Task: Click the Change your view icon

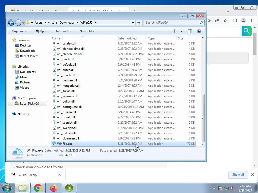Action: pyautogui.click(x=176, y=31)
